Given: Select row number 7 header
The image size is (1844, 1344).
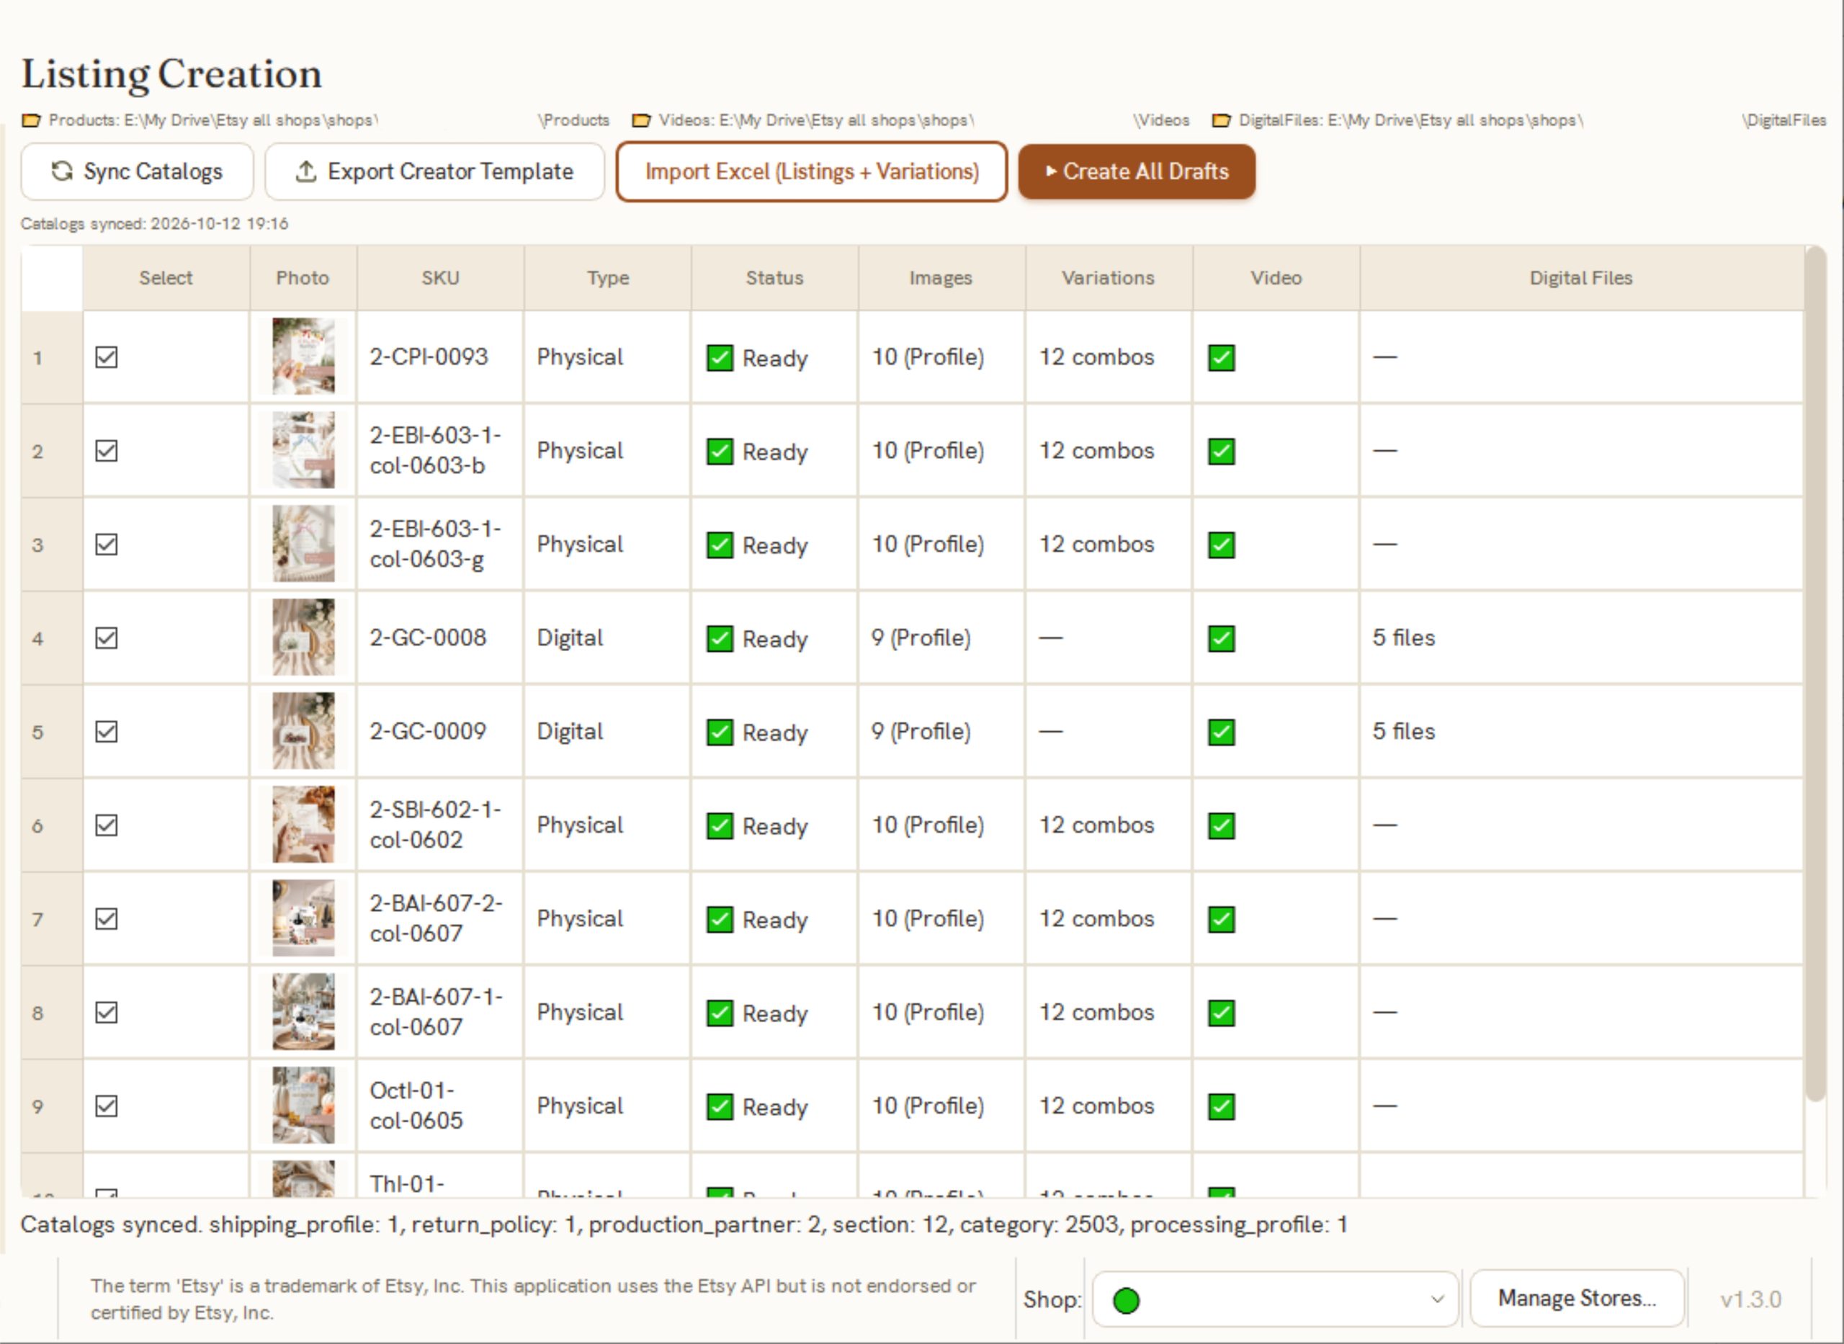Looking at the screenshot, I should click(52, 919).
